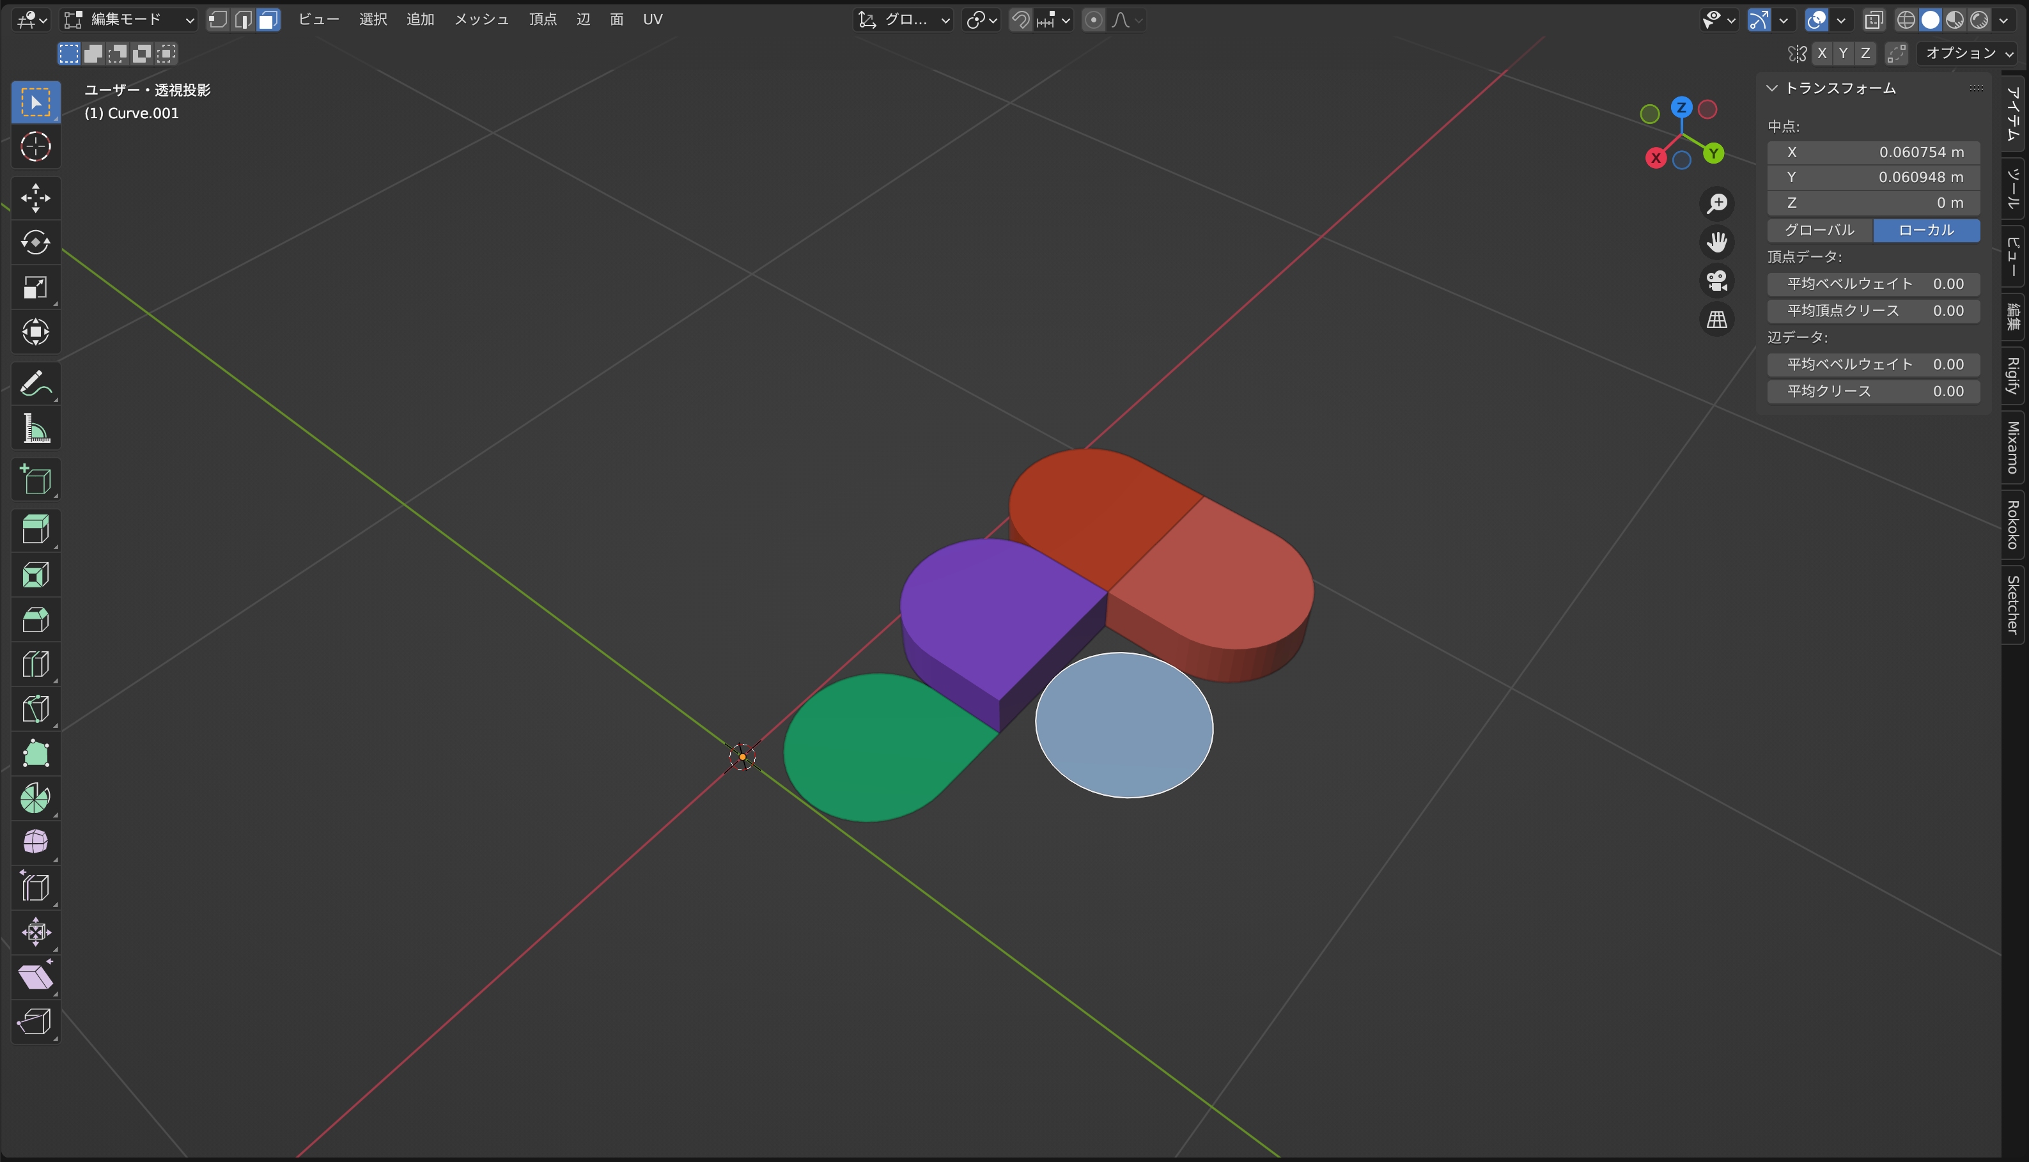Select the Scale tool
This screenshot has height=1162, width=2029.
[x=35, y=288]
